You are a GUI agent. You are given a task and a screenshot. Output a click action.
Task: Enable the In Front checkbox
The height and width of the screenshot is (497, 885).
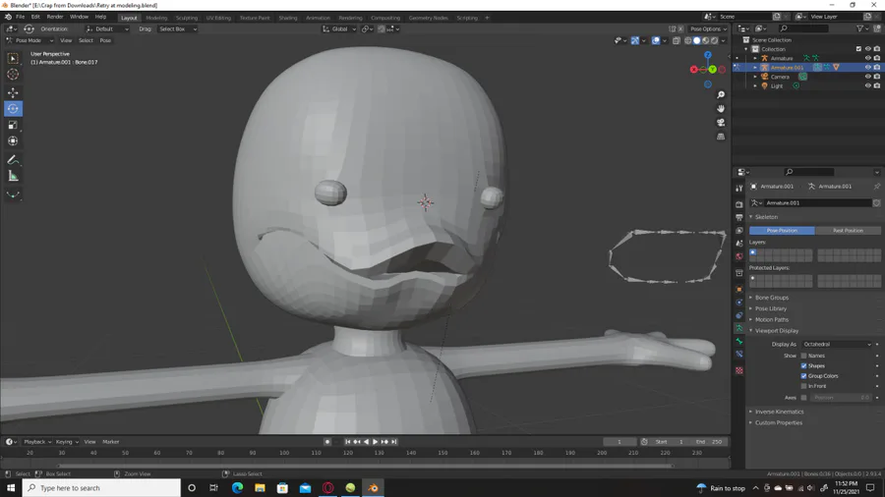tap(803, 386)
